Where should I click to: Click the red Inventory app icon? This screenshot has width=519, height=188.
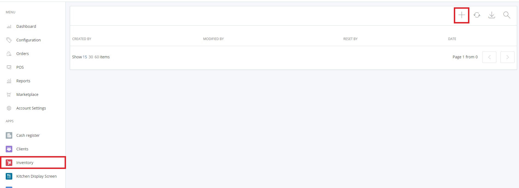tap(9, 163)
